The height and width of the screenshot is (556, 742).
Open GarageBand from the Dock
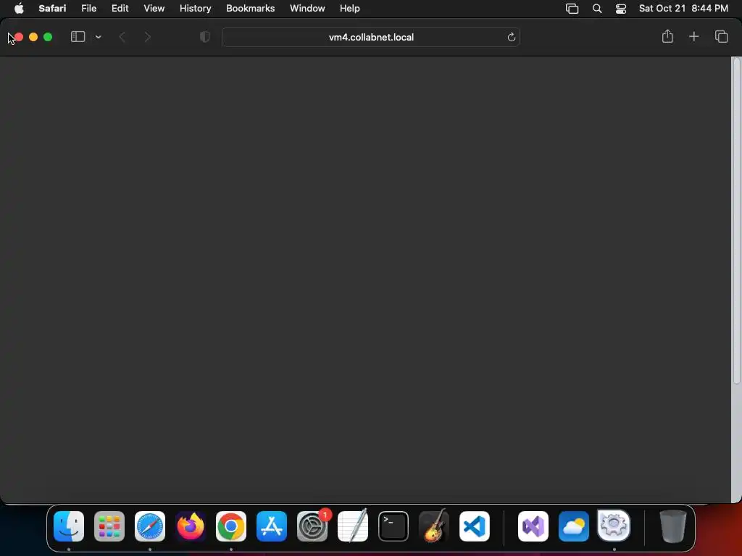434,526
